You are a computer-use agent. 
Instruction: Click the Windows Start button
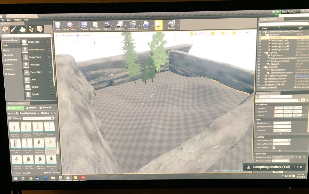pyautogui.click(x=15, y=178)
